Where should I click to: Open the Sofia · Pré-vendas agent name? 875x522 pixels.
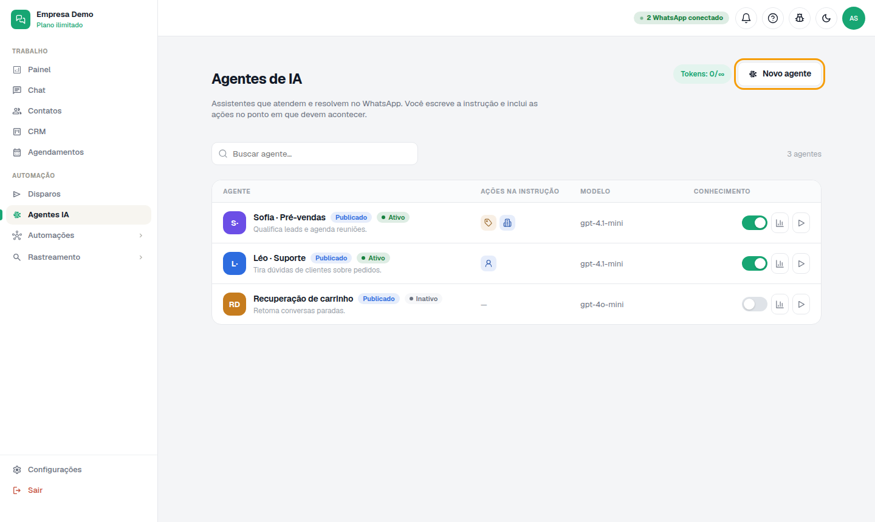pos(289,217)
